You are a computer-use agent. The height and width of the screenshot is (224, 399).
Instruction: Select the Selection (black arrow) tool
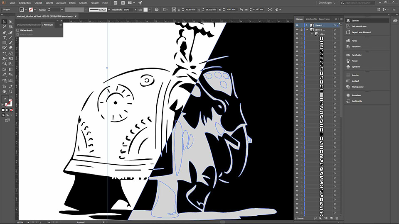pyautogui.click(x=4, y=22)
